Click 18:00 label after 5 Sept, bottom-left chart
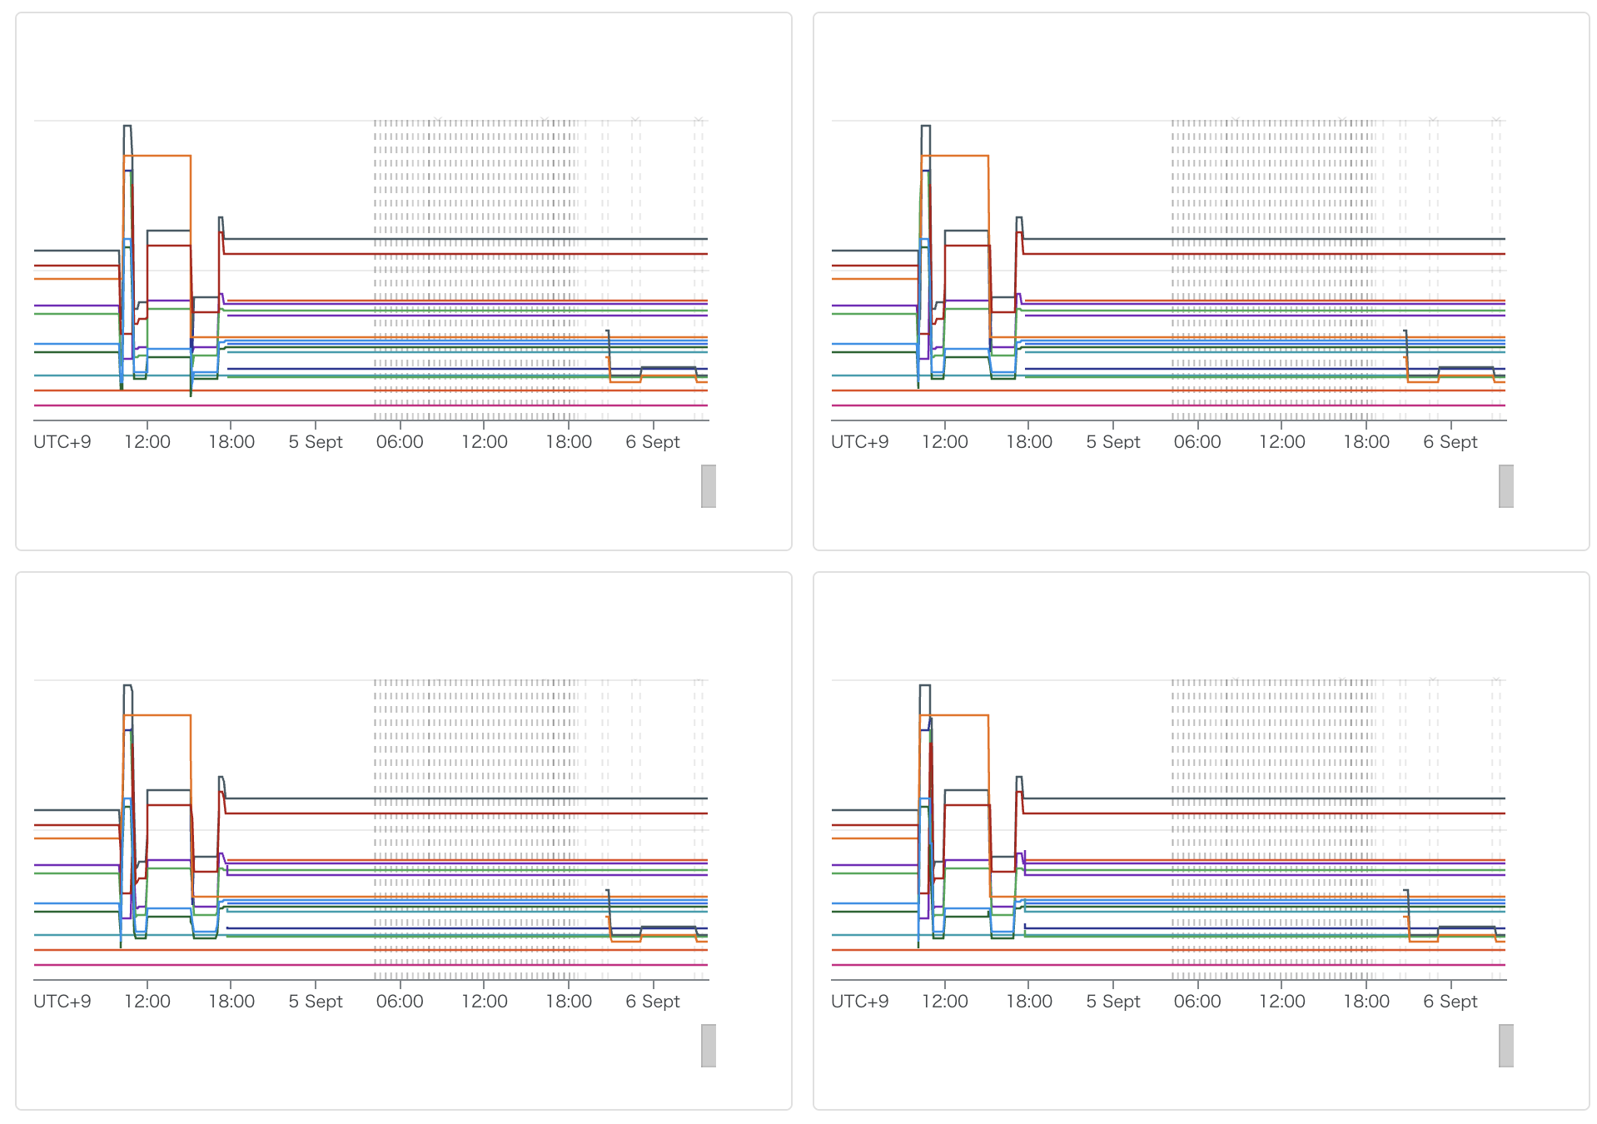 (x=569, y=1002)
